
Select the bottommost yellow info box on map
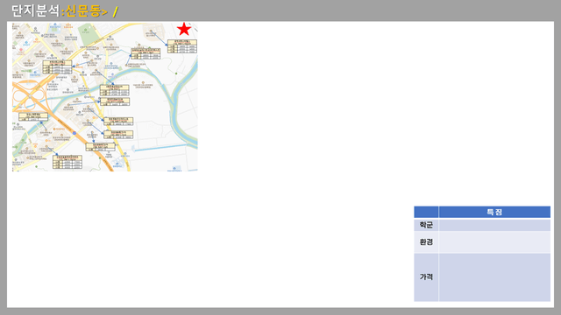67,162
